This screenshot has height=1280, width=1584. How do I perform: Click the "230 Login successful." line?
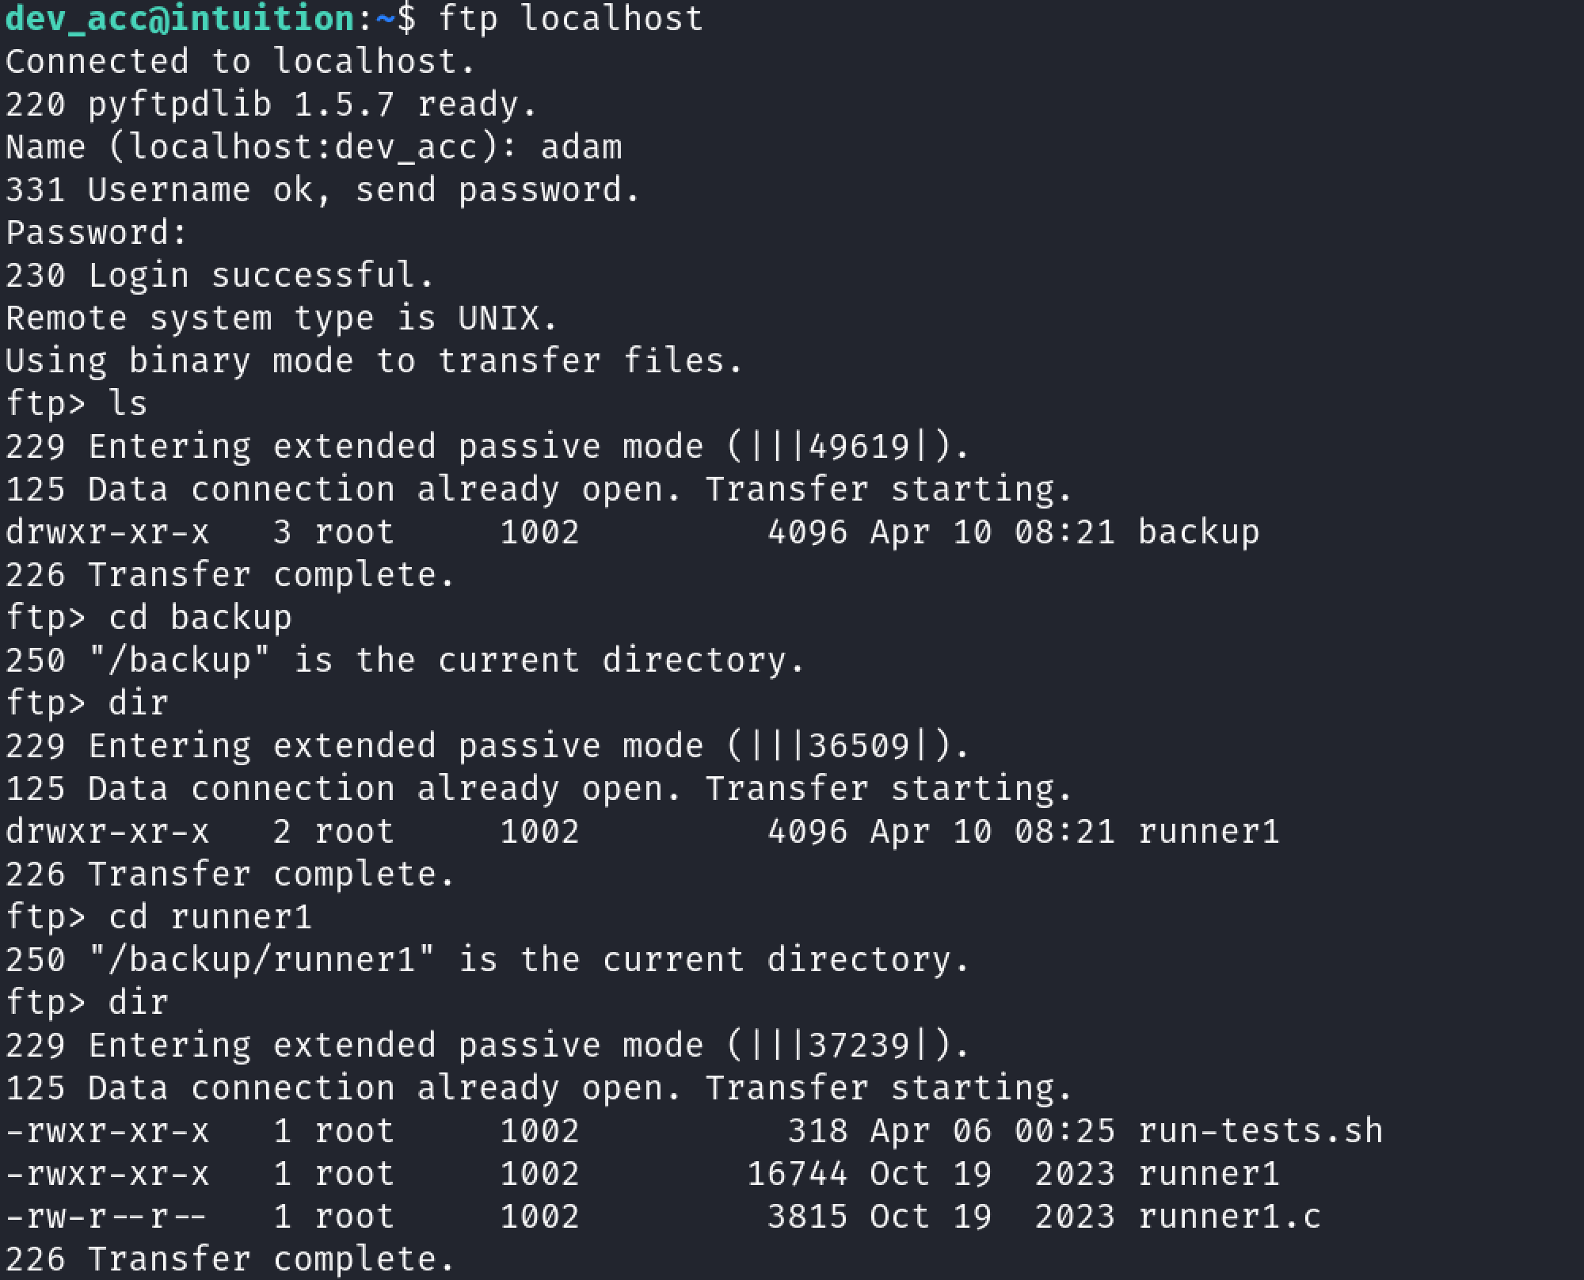[220, 276]
